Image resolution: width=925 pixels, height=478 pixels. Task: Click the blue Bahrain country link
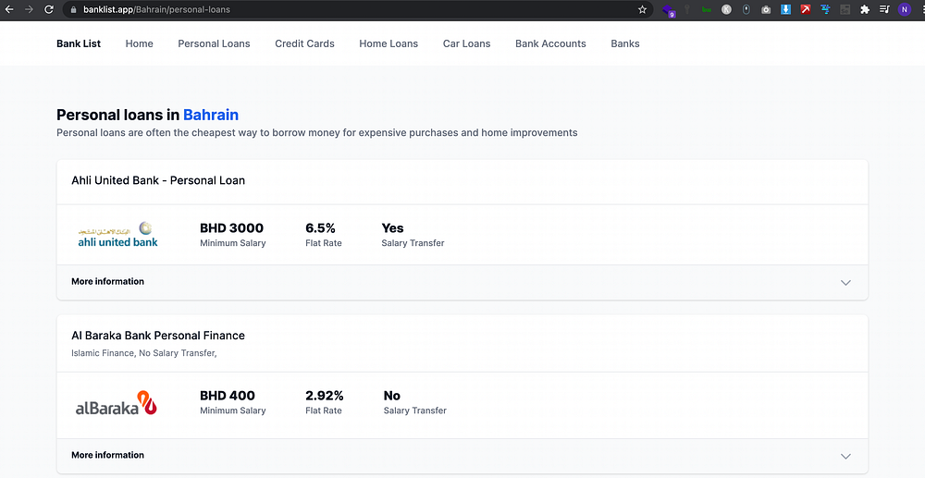tap(211, 115)
